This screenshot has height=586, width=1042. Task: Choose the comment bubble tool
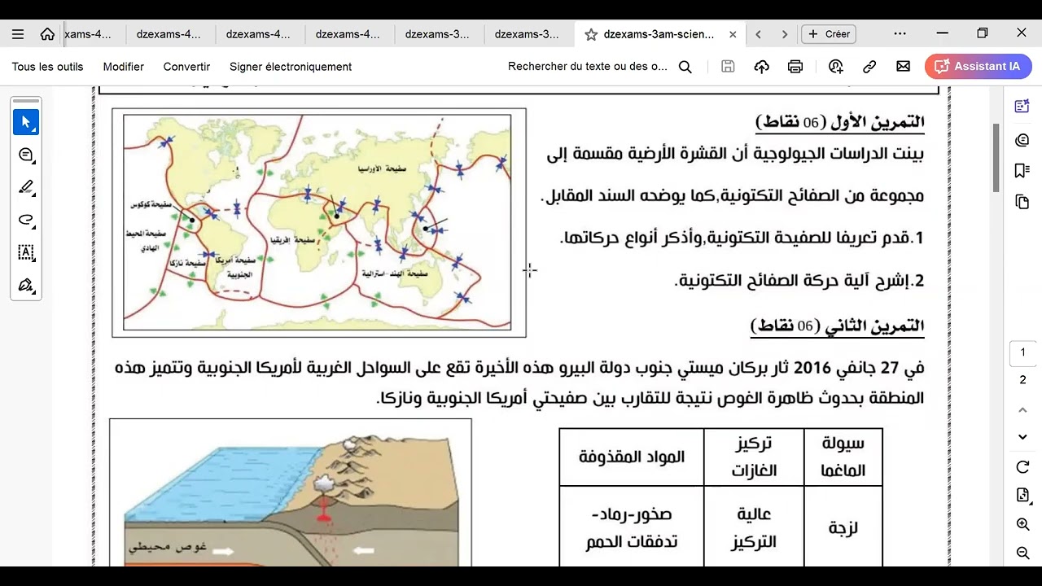click(x=26, y=155)
